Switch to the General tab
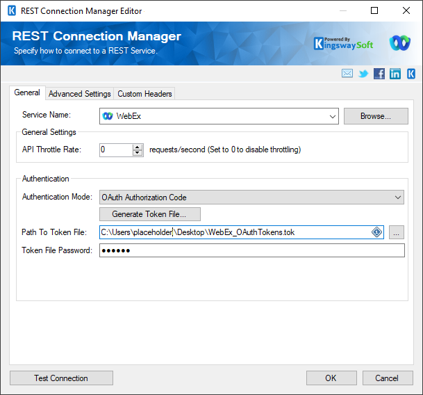This screenshot has width=423, height=395. coord(27,92)
